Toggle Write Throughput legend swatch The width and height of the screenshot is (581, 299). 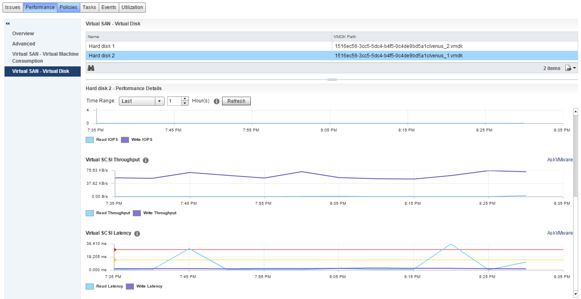(137, 213)
